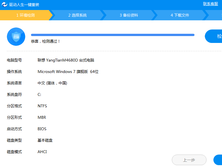Click the BIOS value
The image size is (222, 166).
42,129
